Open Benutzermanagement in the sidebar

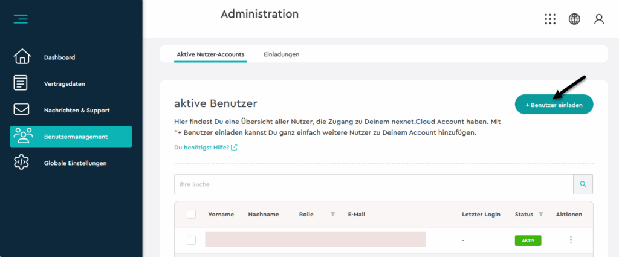tap(71, 137)
